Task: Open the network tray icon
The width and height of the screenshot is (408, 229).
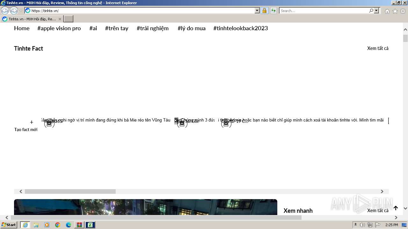Action: 370,225
